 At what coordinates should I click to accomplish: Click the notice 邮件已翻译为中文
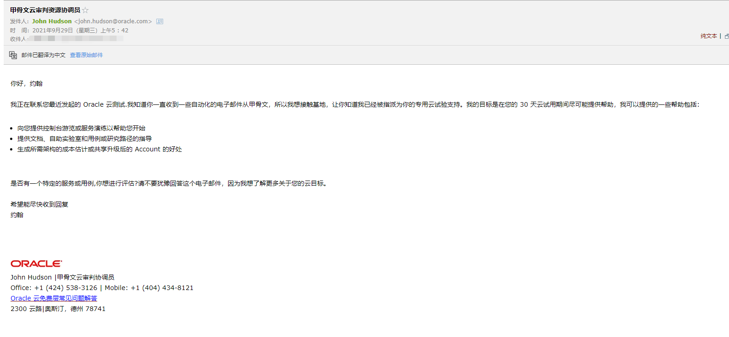pyautogui.click(x=43, y=55)
